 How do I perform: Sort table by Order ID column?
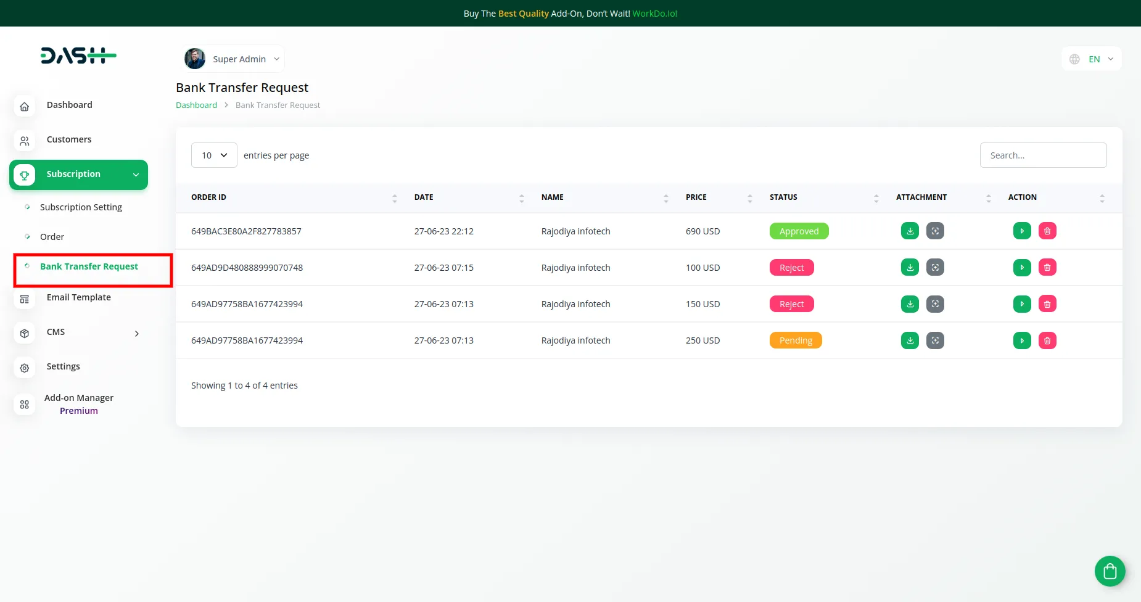(x=394, y=198)
